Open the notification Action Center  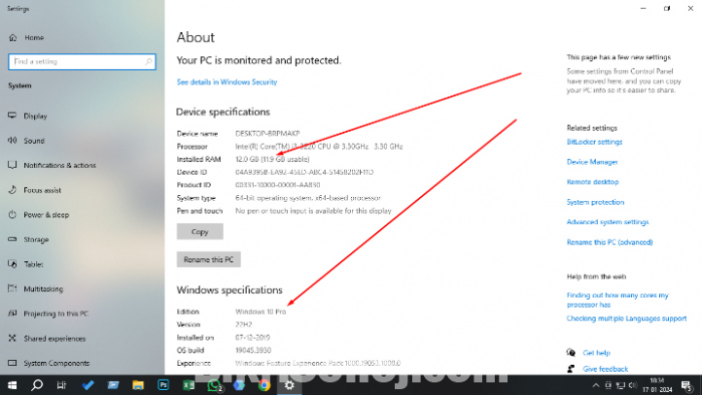click(687, 385)
